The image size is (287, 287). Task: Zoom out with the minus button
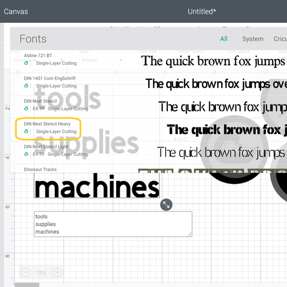click(25, 272)
